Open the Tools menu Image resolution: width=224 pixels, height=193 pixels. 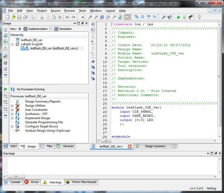coord(82,11)
